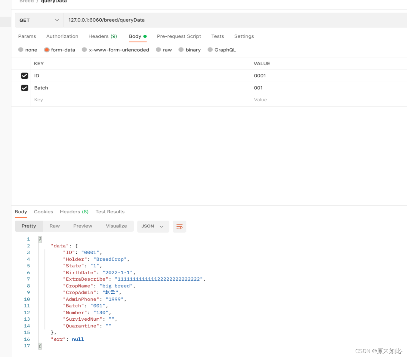Click the empty Key placeholder field
Image resolution: width=407 pixels, height=357 pixels.
(x=140, y=100)
